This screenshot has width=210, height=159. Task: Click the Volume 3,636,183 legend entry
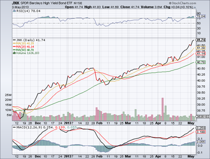(28, 53)
